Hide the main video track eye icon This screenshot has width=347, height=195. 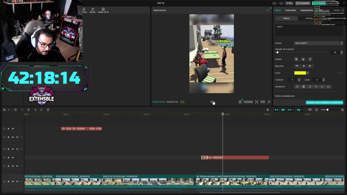tap(13, 181)
